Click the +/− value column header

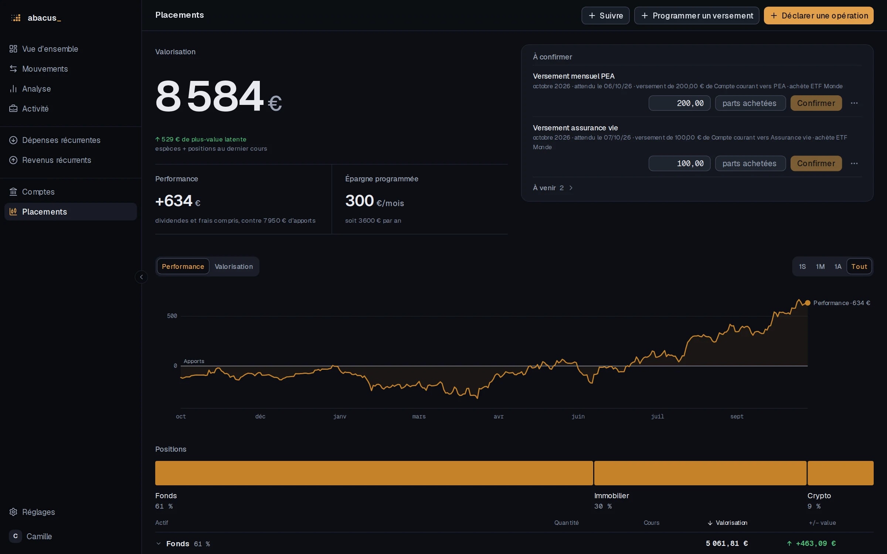point(822,523)
